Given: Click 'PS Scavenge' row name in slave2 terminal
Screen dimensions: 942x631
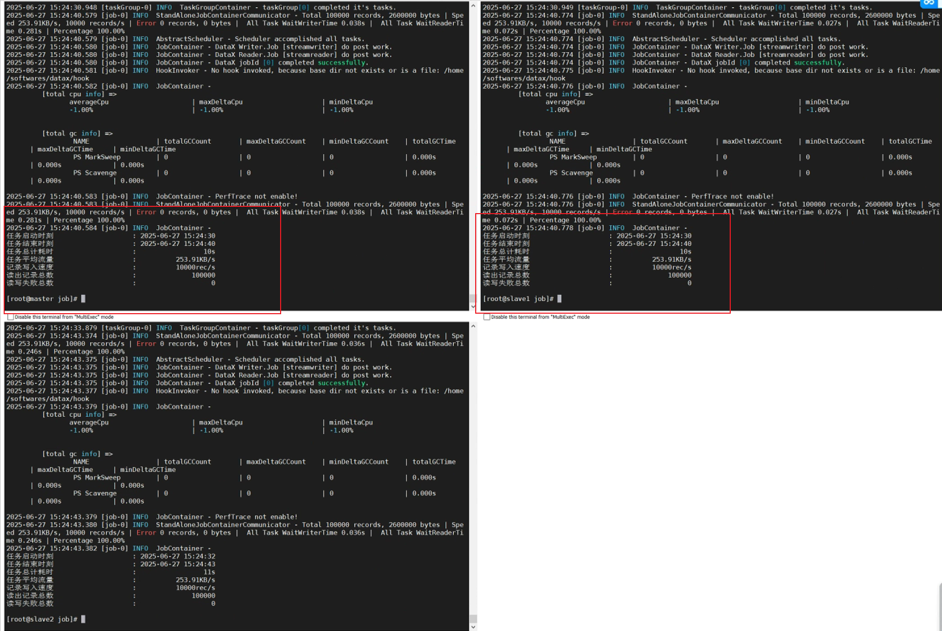Looking at the screenshot, I should point(95,493).
